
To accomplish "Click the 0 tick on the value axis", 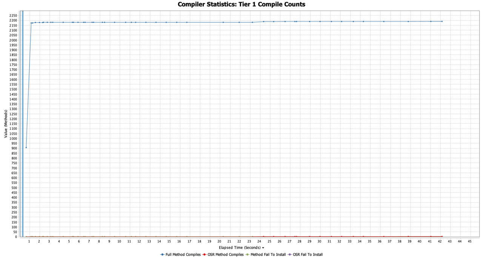I will (x=16, y=237).
